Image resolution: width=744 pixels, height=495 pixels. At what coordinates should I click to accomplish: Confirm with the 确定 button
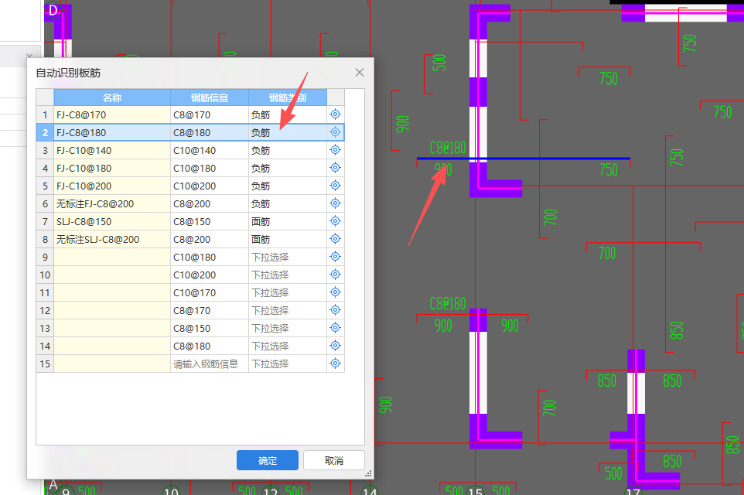coord(267,460)
